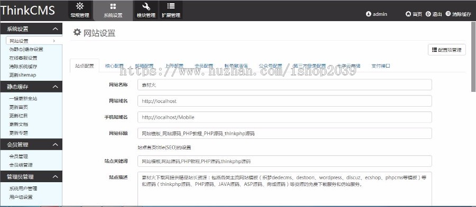Switch to the 第三方登录配置 tab

(309, 66)
